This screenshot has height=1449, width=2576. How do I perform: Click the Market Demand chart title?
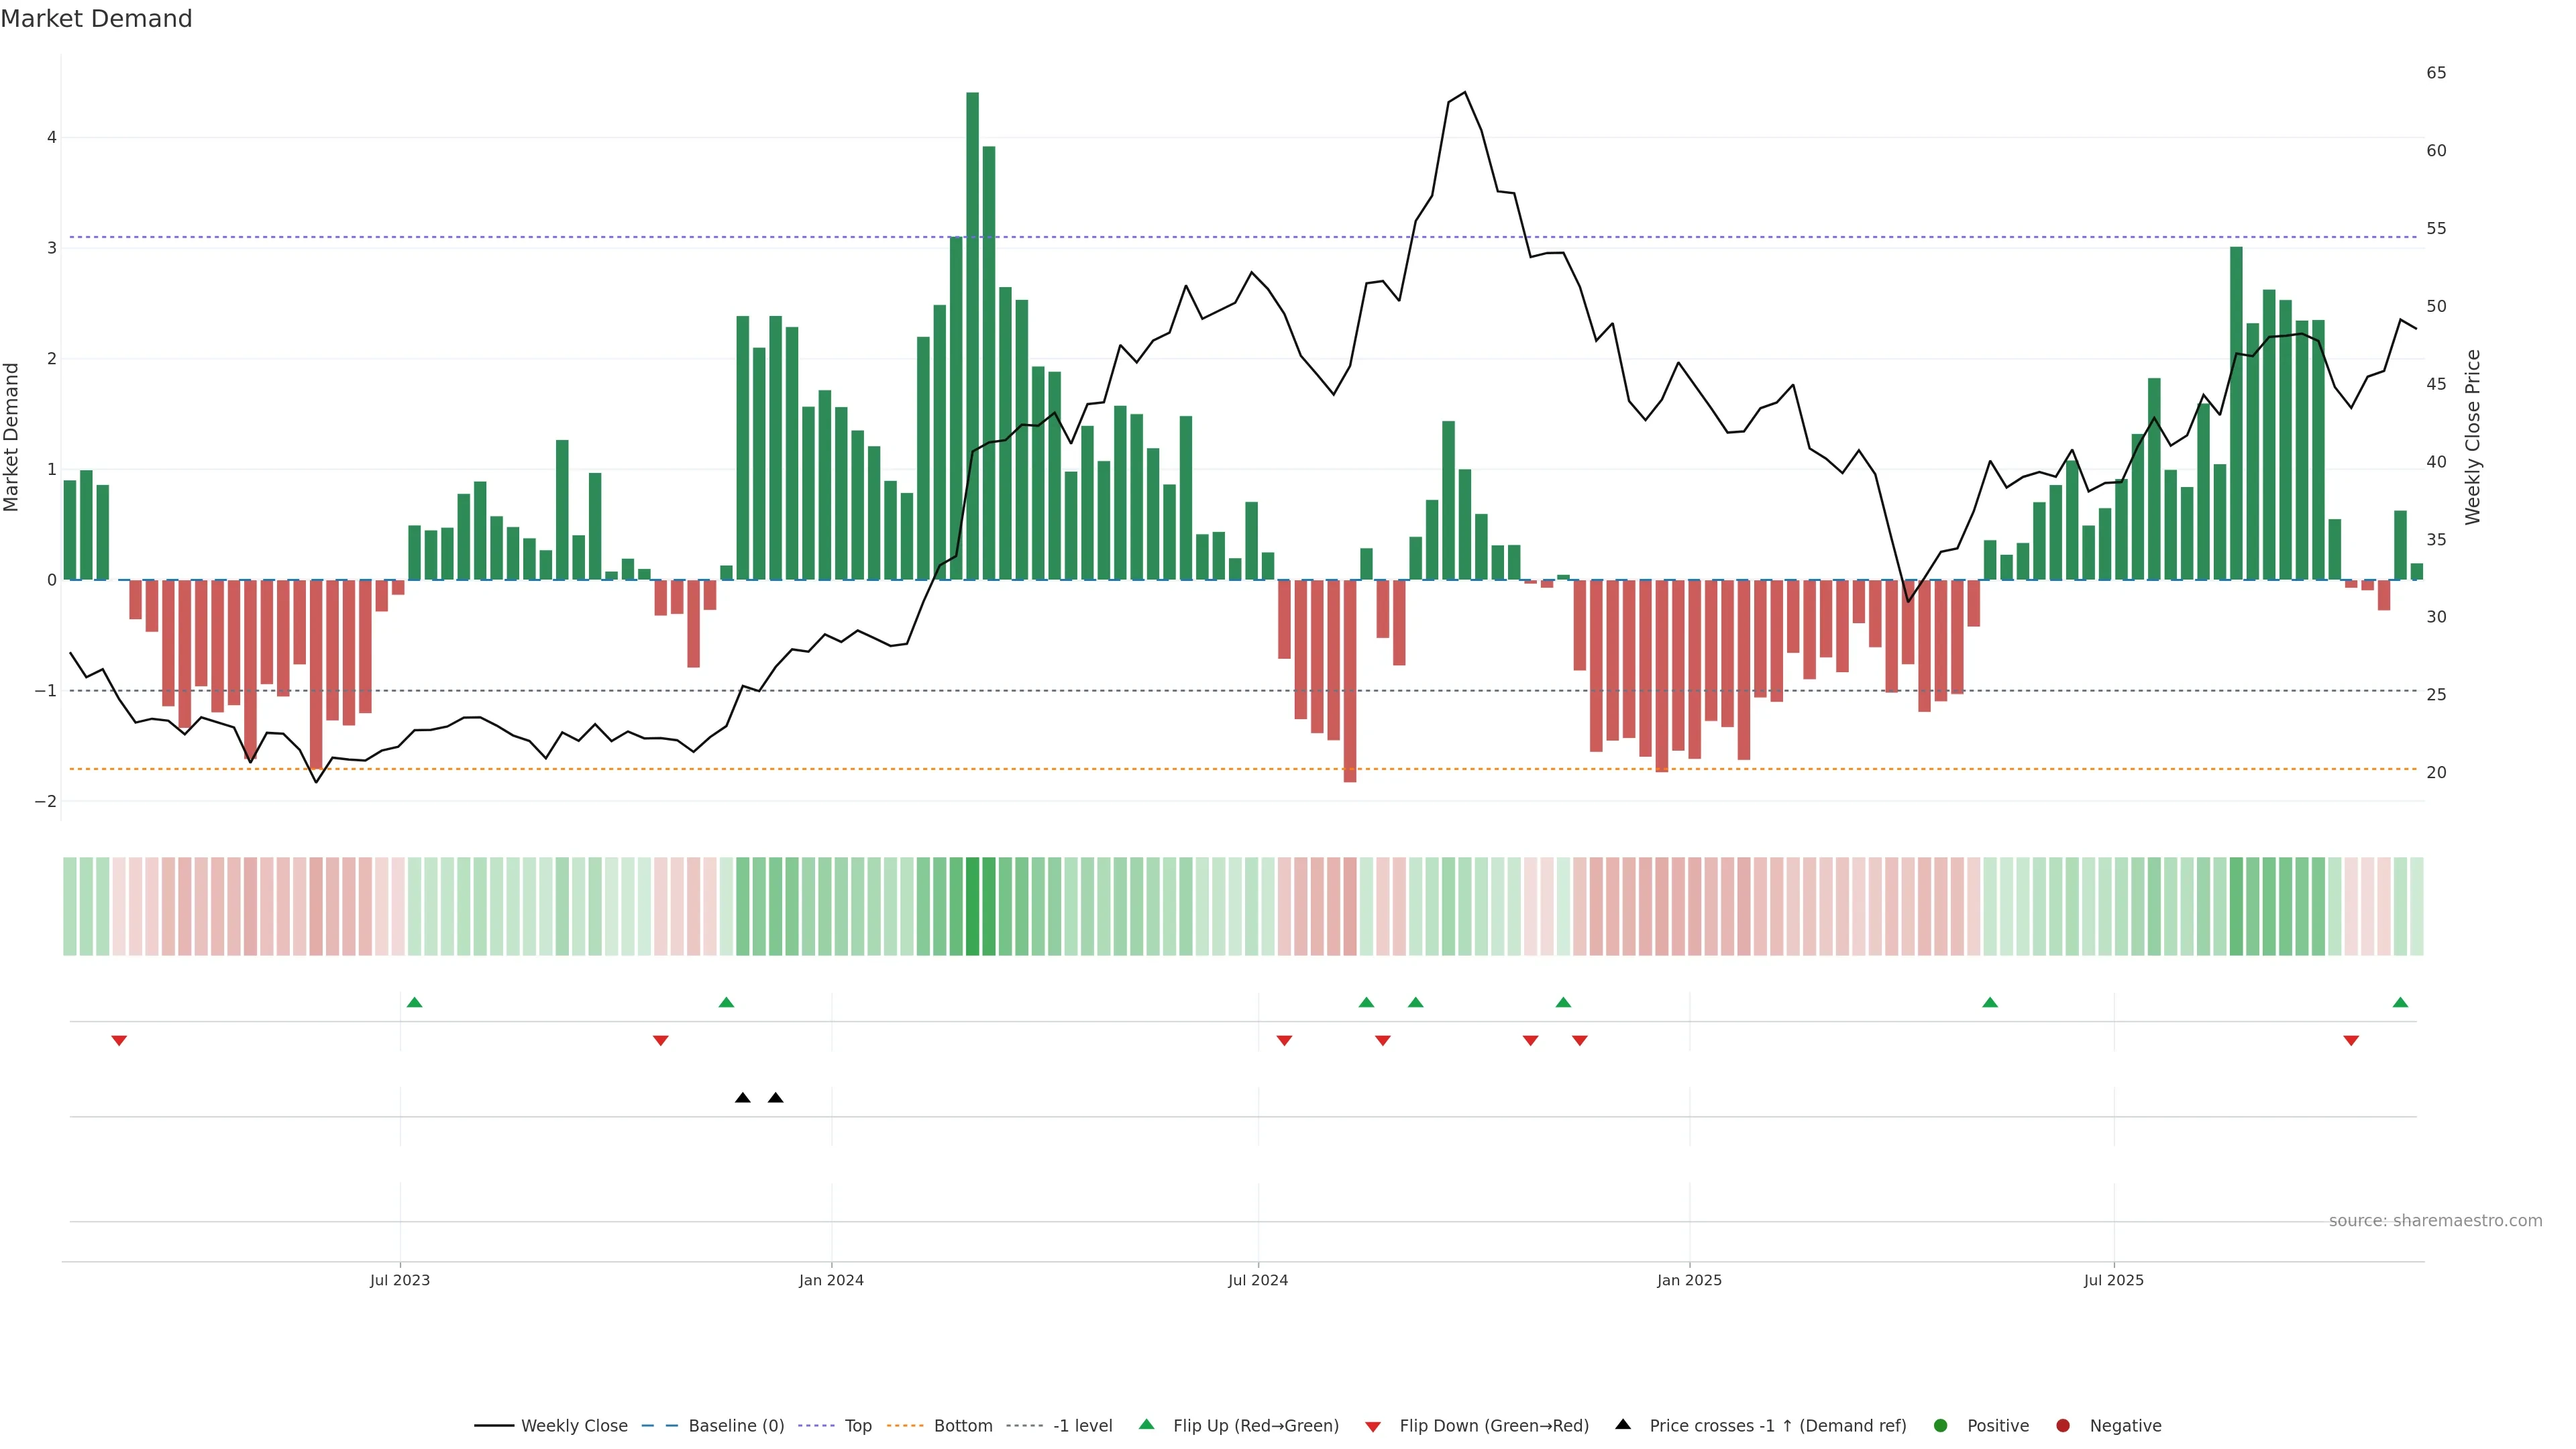[x=96, y=19]
